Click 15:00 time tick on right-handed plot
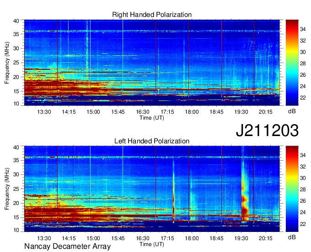 [93, 112]
